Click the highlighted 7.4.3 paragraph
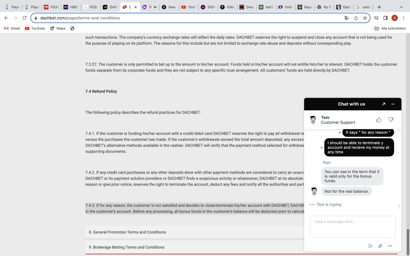Image resolution: width=410 pixels, height=256 pixels. (x=195, y=209)
